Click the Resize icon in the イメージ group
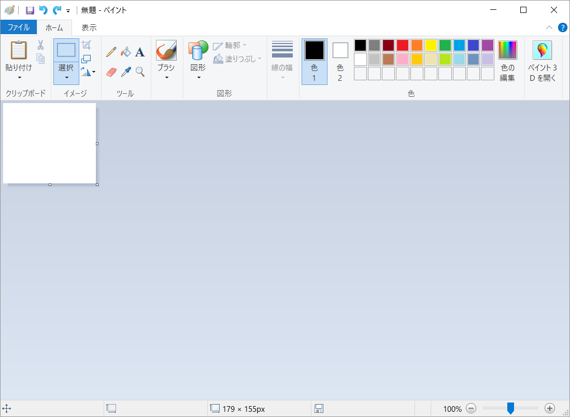570x417 pixels. [87, 59]
